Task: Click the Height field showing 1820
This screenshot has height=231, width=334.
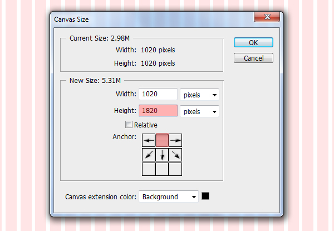Action: [158, 111]
